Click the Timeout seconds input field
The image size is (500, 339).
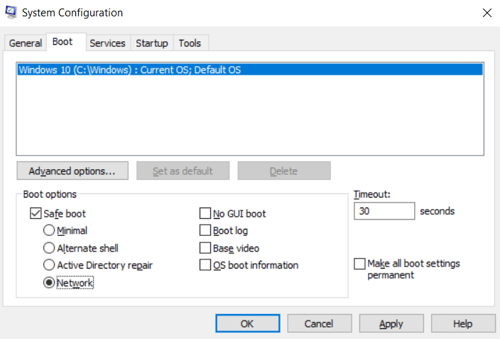[x=384, y=211]
